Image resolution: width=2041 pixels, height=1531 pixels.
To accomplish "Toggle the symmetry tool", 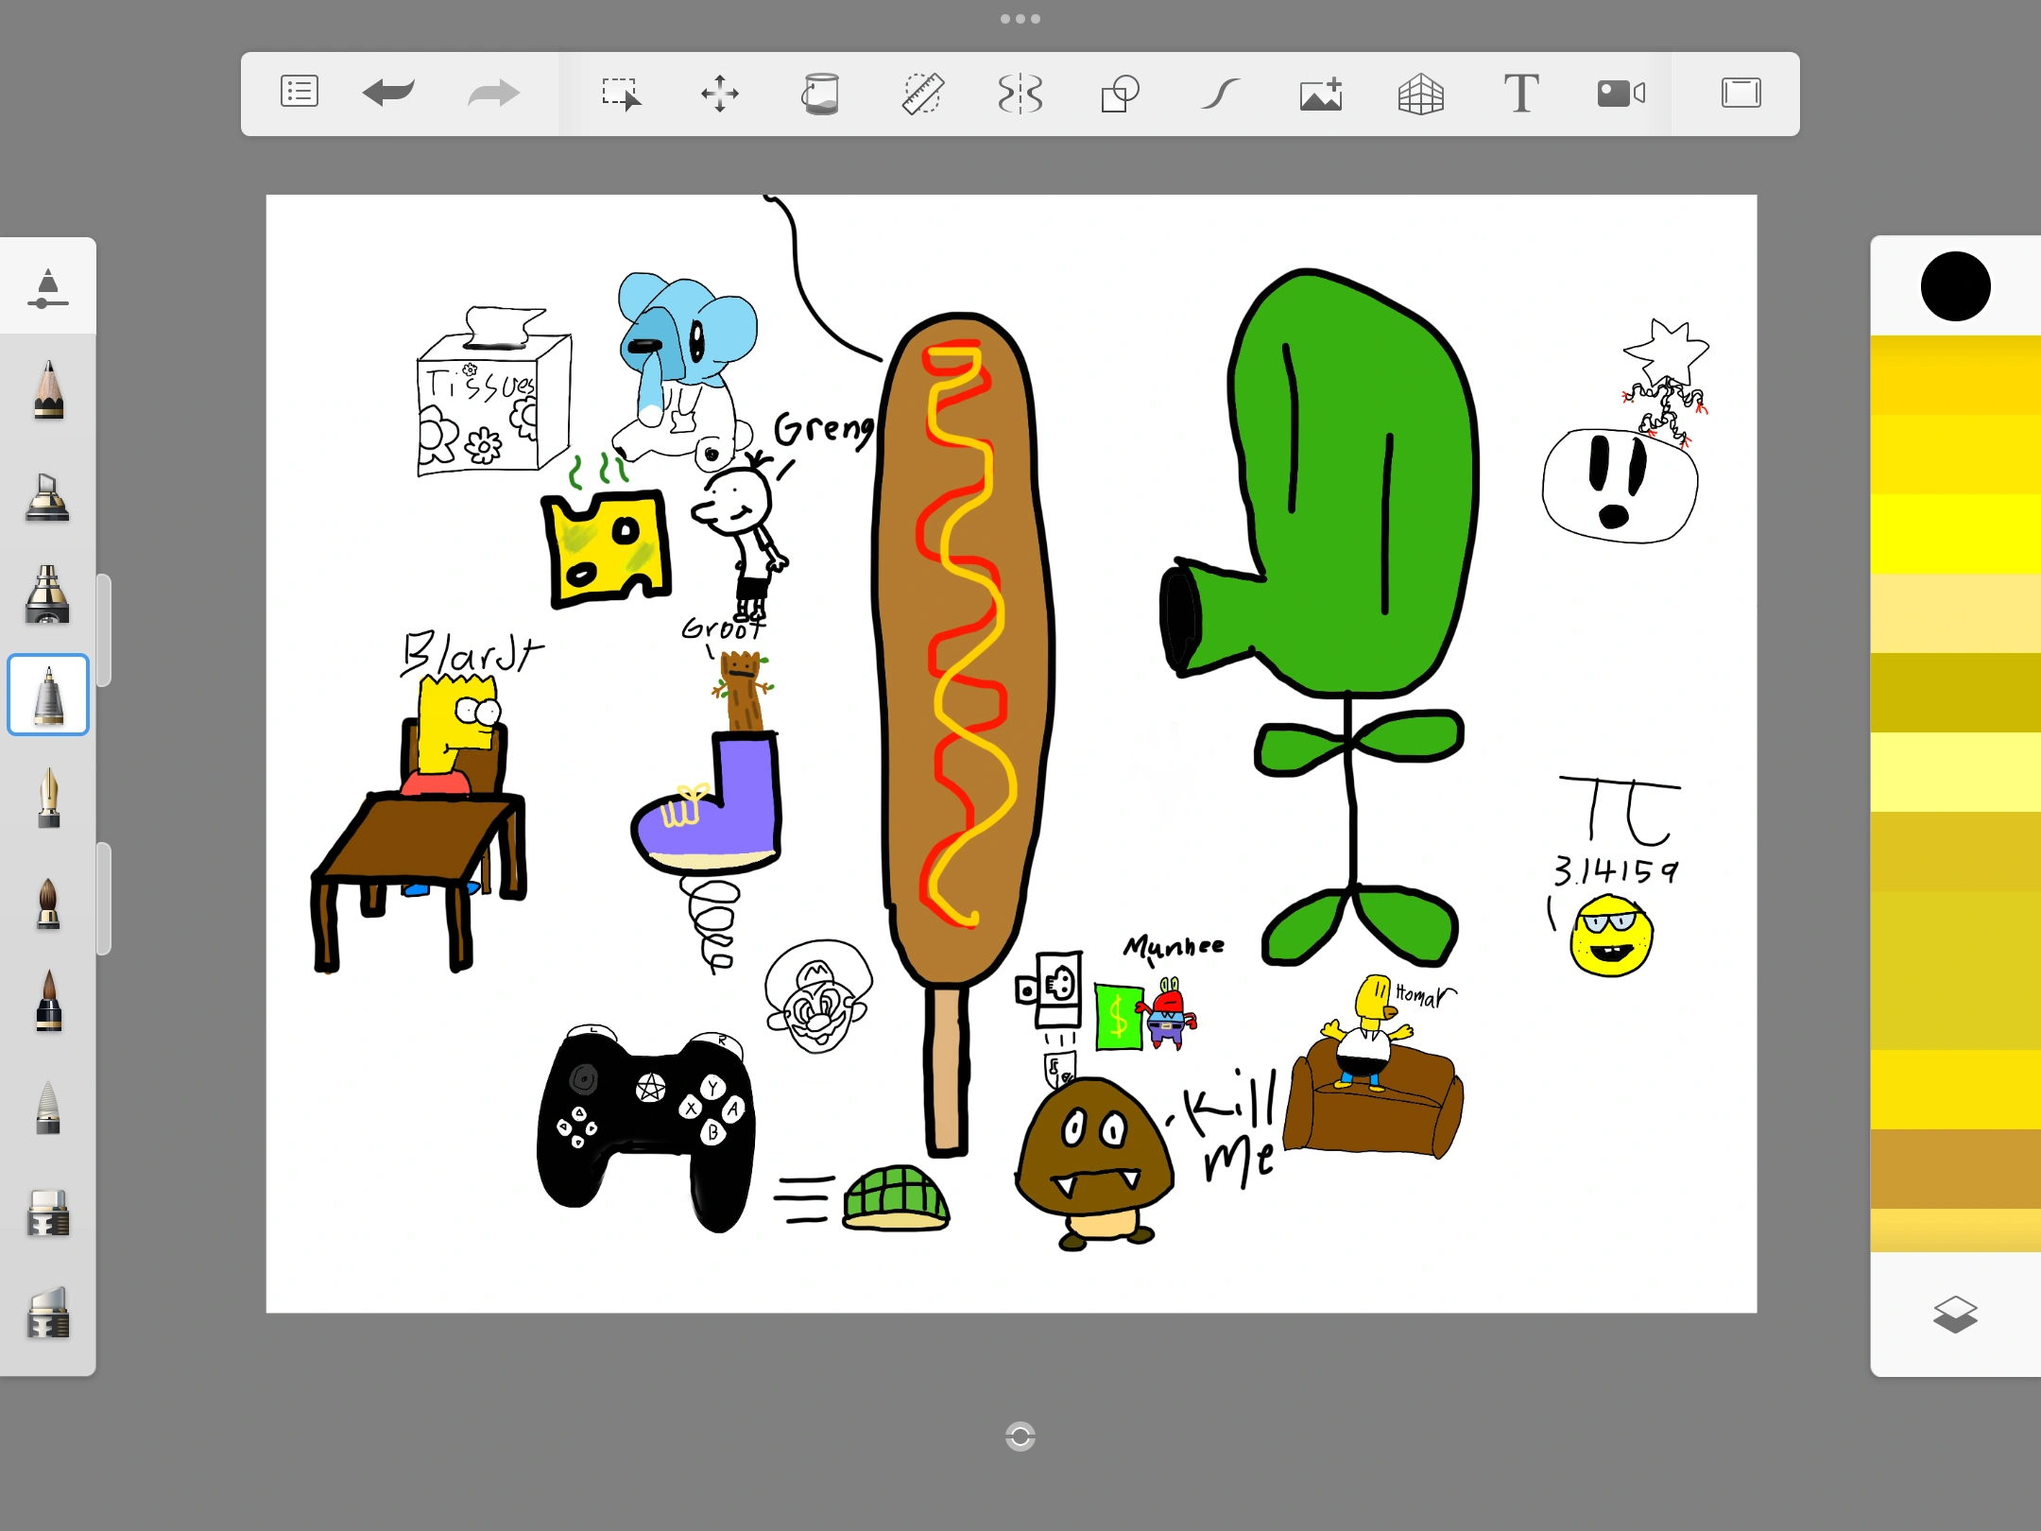I will 1020,94.
